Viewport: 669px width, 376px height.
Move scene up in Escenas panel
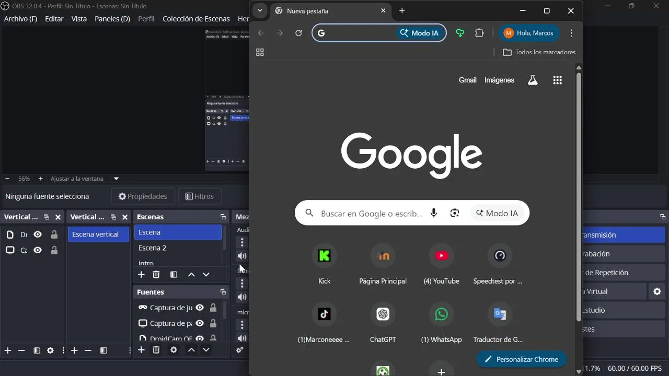pos(191,275)
